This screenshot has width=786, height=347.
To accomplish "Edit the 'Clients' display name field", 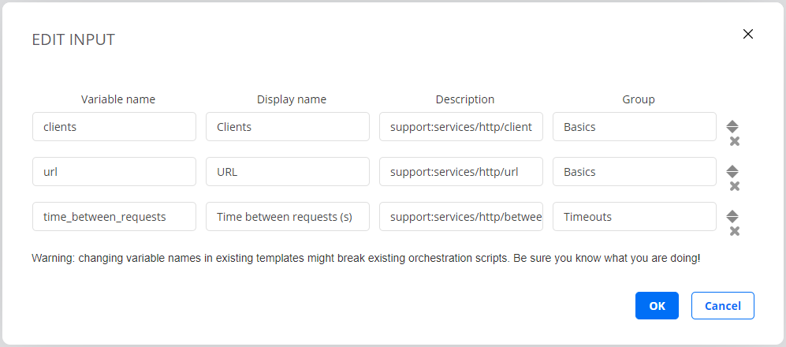I will pyautogui.click(x=288, y=127).
